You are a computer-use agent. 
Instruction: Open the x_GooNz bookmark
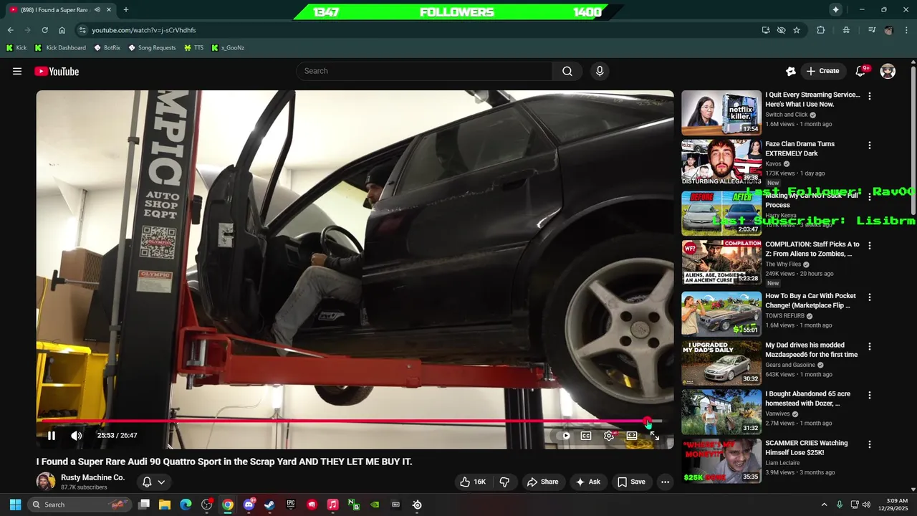[x=228, y=48]
